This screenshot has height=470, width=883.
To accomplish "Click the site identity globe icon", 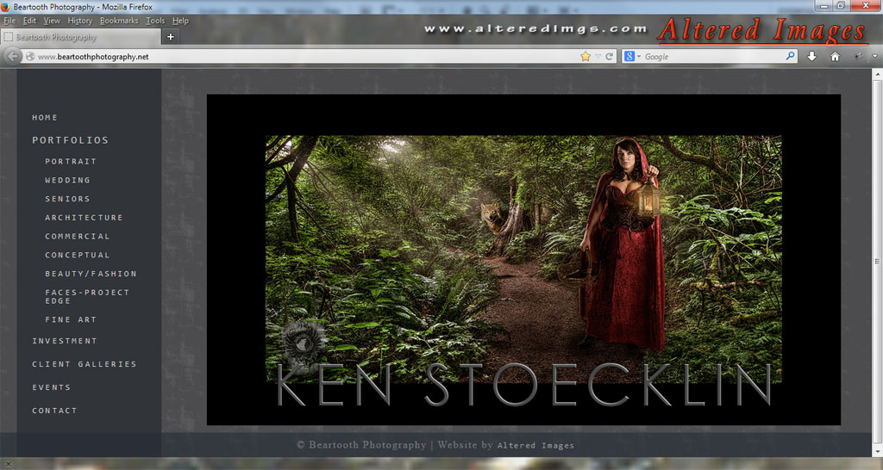I will coord(30,57).
